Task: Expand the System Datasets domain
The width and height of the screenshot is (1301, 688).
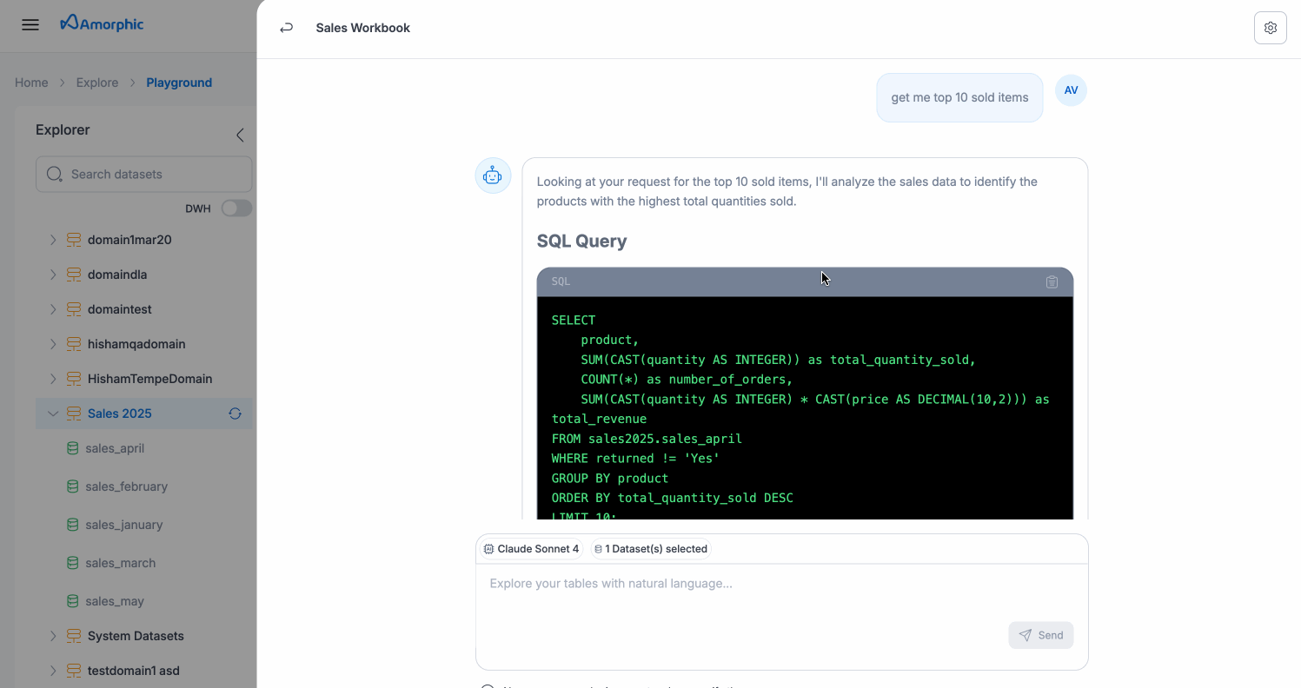Action: click(53, 636)
